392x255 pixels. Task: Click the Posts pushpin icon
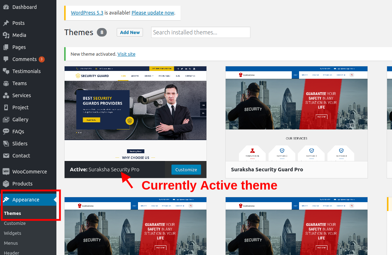[x=6, y=23]
